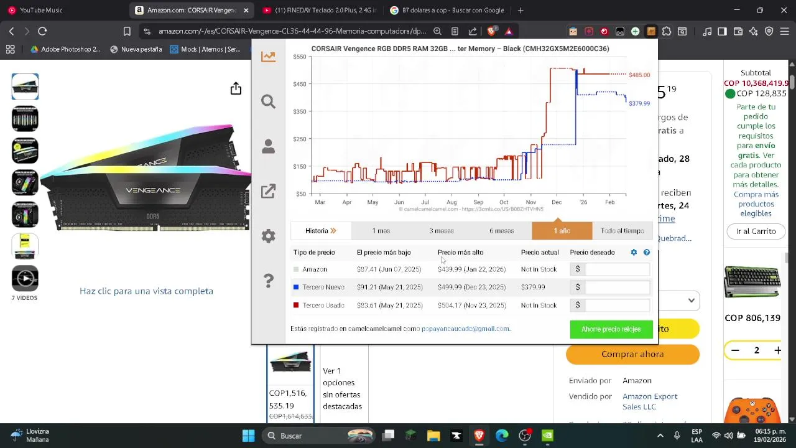The height and width of the screenshot is (448, 796).
Task: Click the popayancaucadc@gmail.com account link
Action: pos(465,329)
